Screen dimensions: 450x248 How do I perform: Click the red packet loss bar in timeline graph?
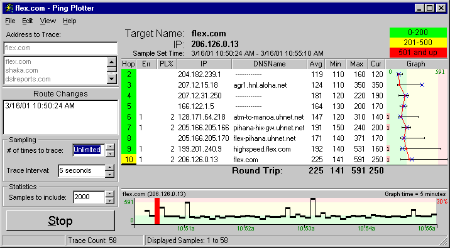click(x=156, y=211)
